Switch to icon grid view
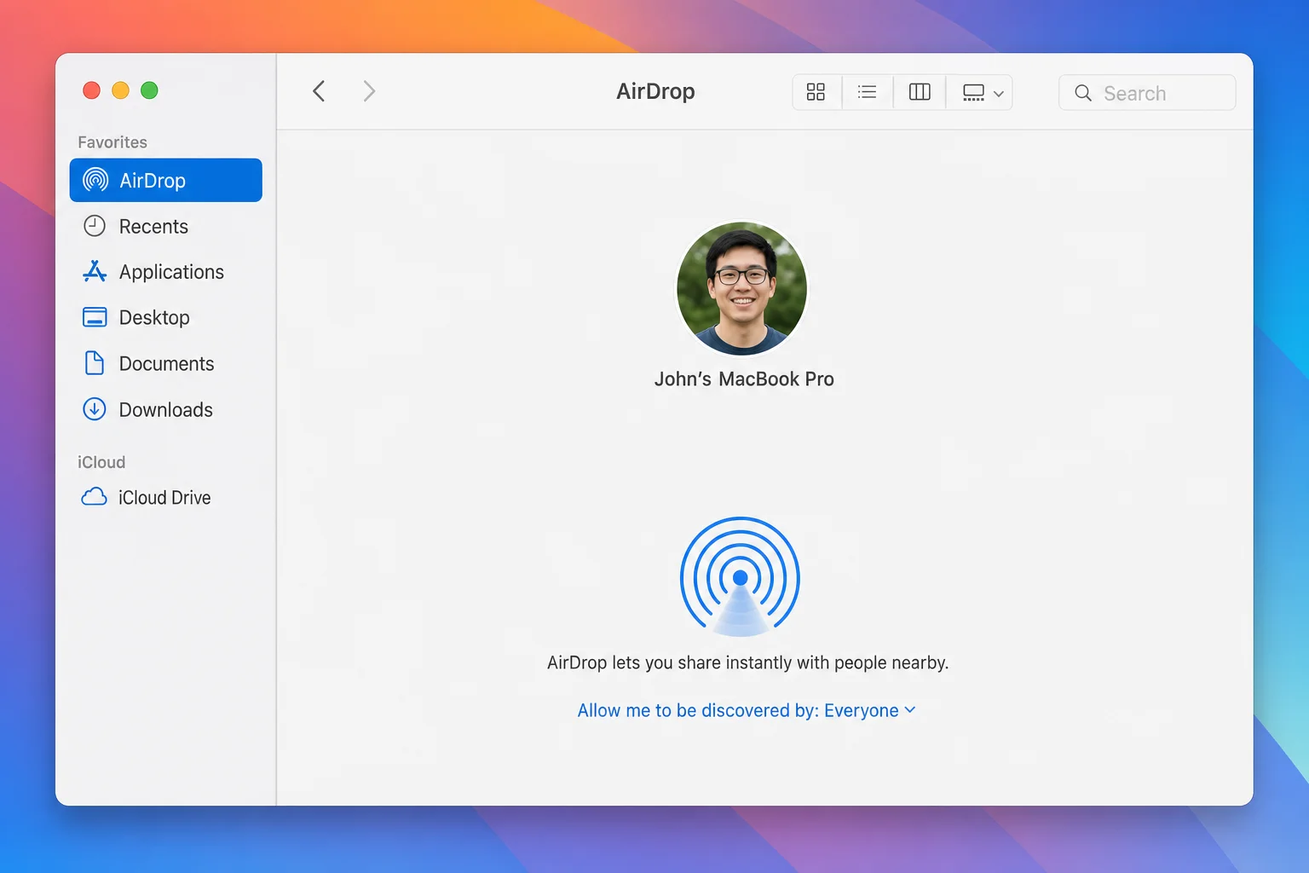The image size is (1309, 873). point(816,92)
